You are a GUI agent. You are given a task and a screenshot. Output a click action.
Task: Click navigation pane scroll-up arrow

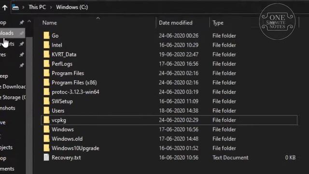(29, 21)
